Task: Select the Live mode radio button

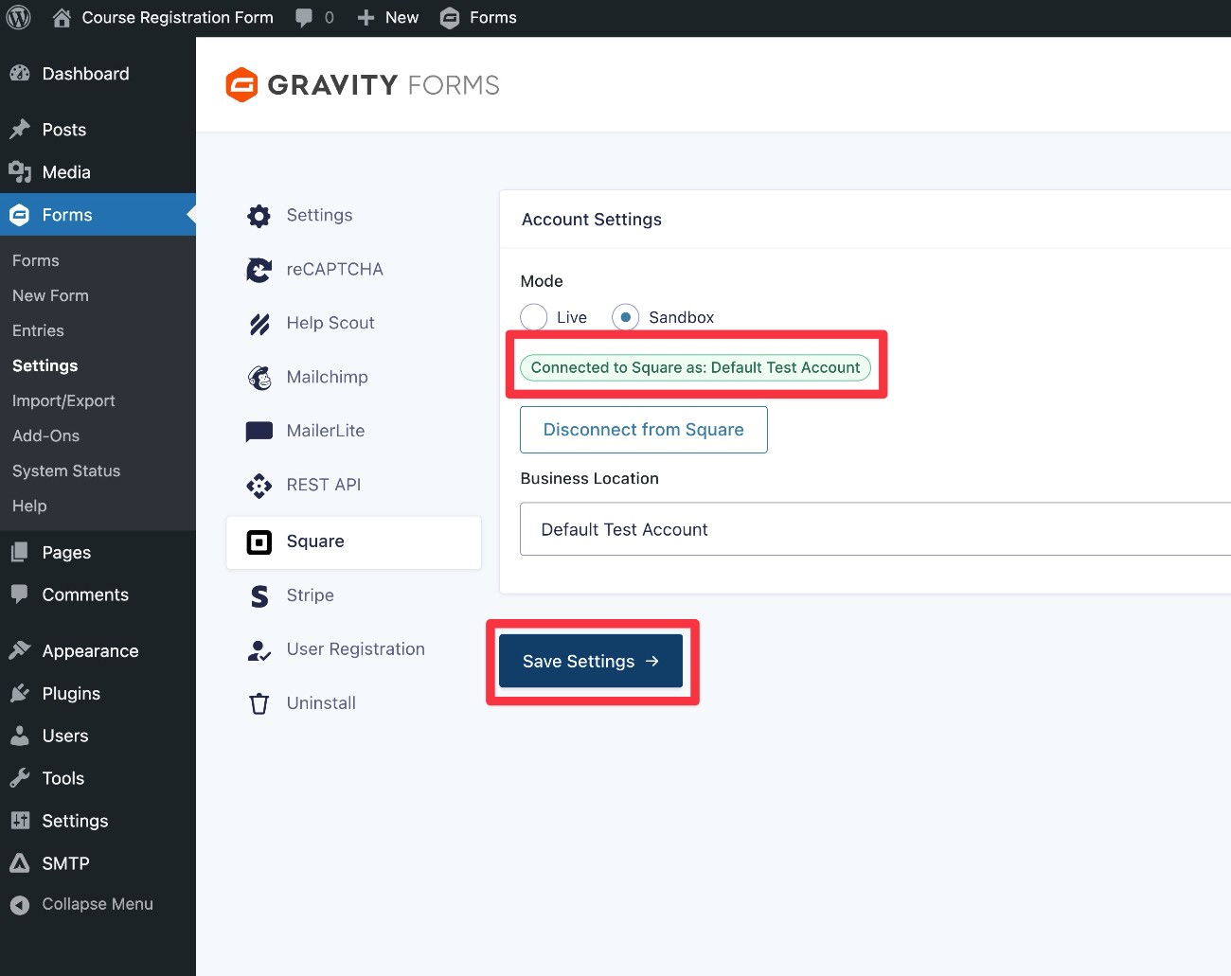Action: click(x=534, y=317)
